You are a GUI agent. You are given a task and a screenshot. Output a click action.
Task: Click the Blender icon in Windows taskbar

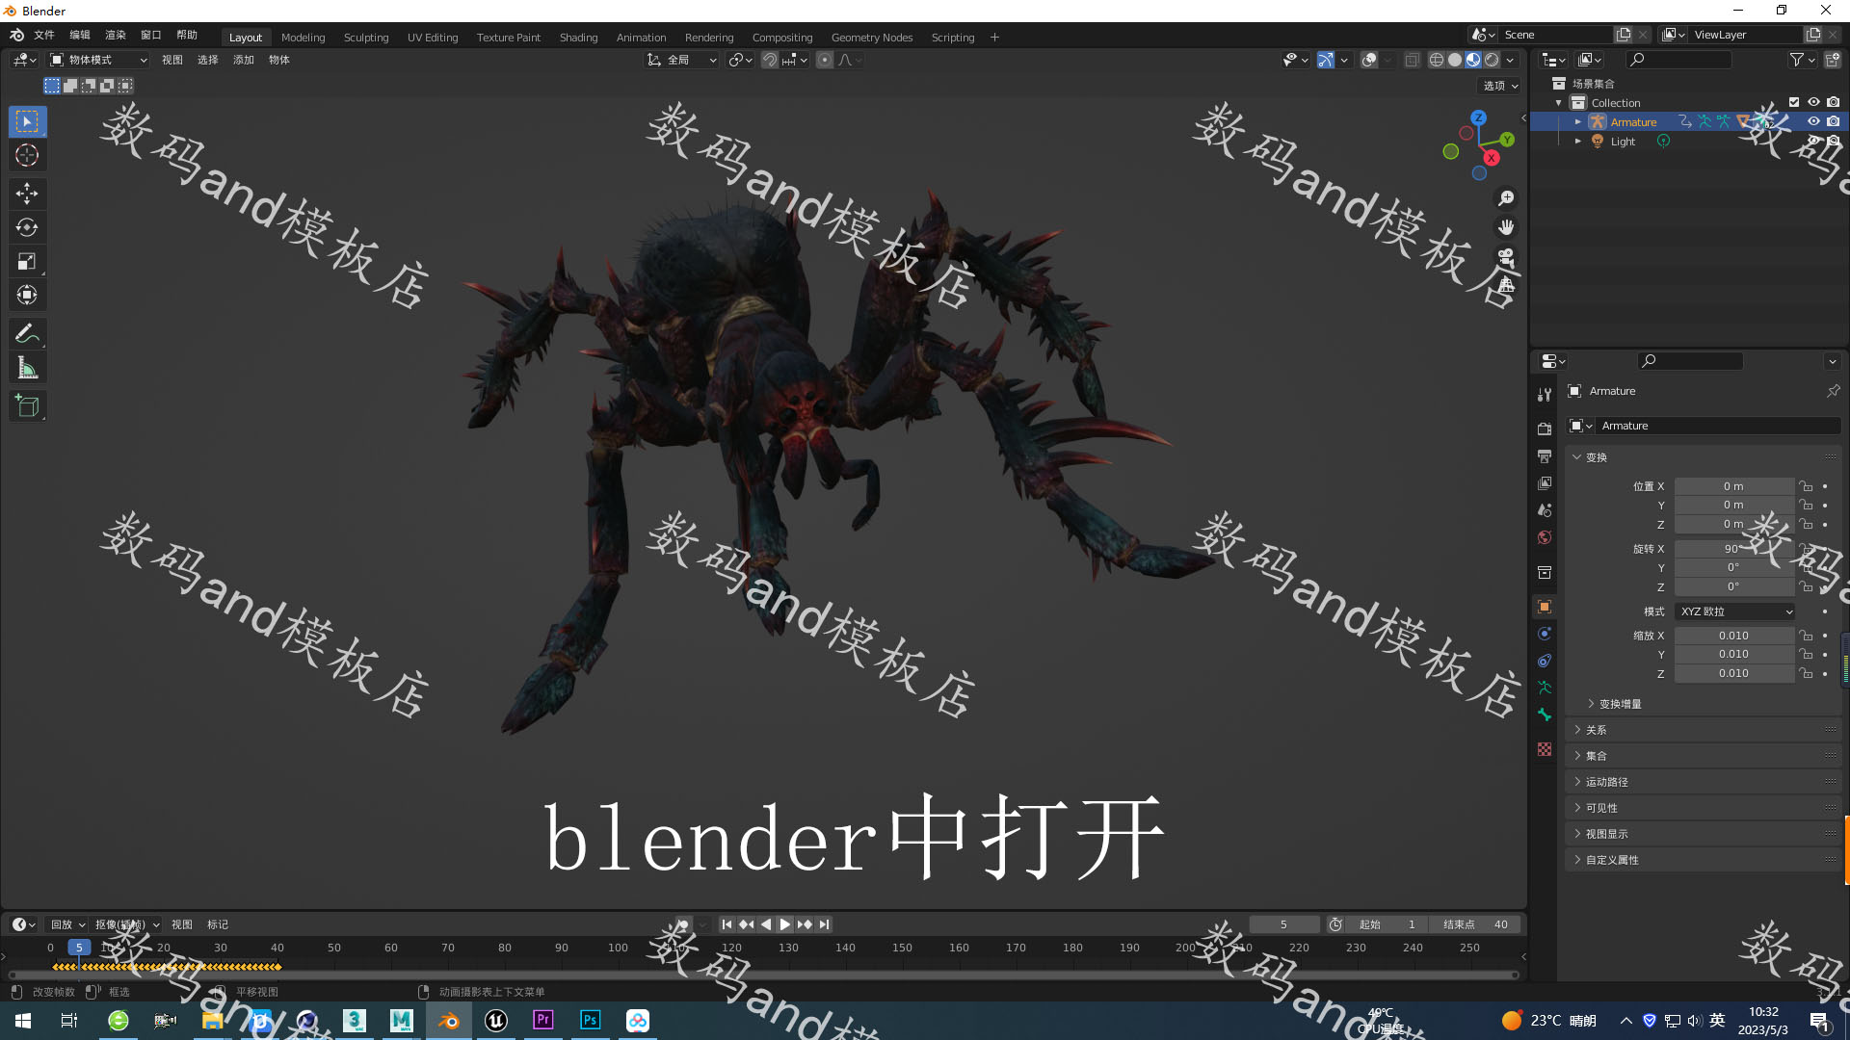[x=449, y=1021]
